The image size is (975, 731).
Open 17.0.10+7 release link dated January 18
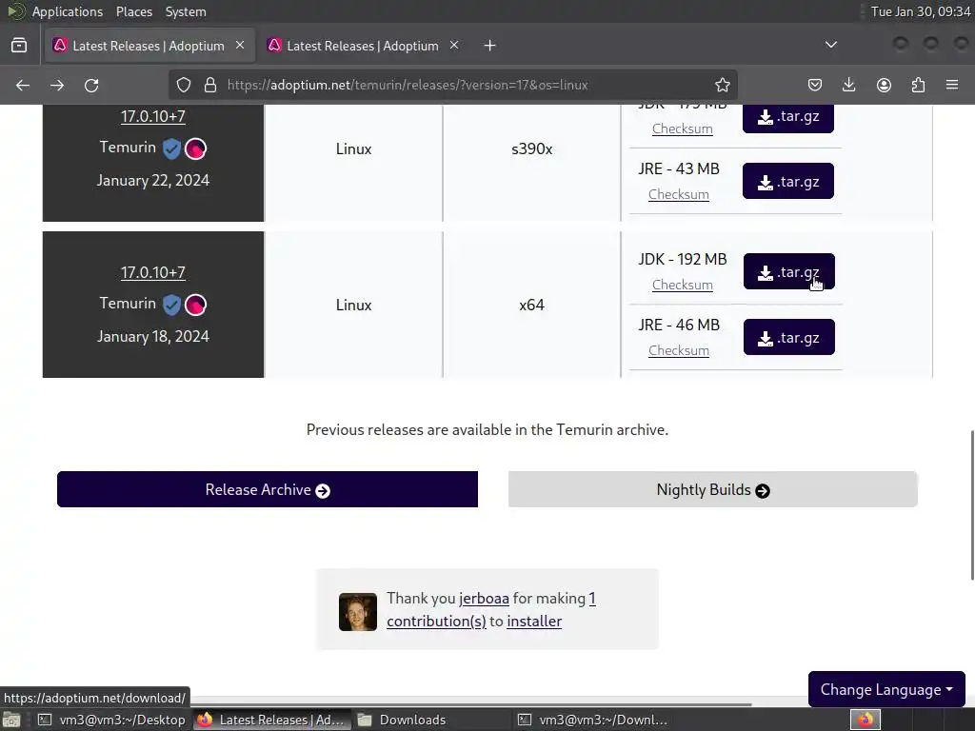(153, 272)
